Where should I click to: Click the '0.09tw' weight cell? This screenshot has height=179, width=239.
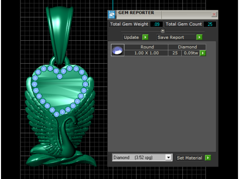coord(191,53)
